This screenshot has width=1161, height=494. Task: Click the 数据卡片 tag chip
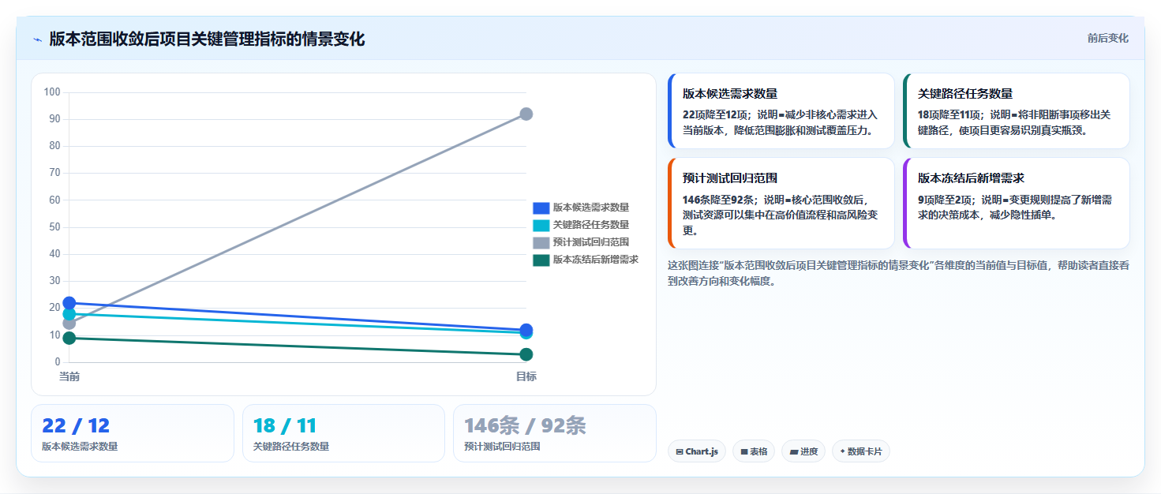[861, 451]
